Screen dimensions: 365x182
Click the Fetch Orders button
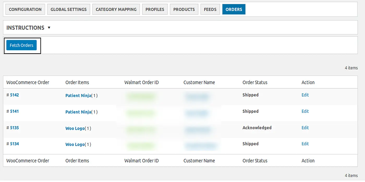click(x=21, y=45)
